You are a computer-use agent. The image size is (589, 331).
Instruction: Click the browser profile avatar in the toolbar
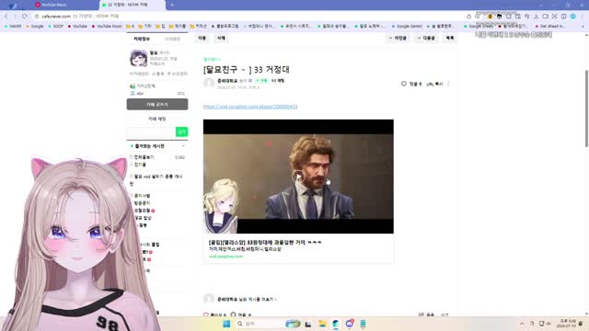[x=572, y=17]
